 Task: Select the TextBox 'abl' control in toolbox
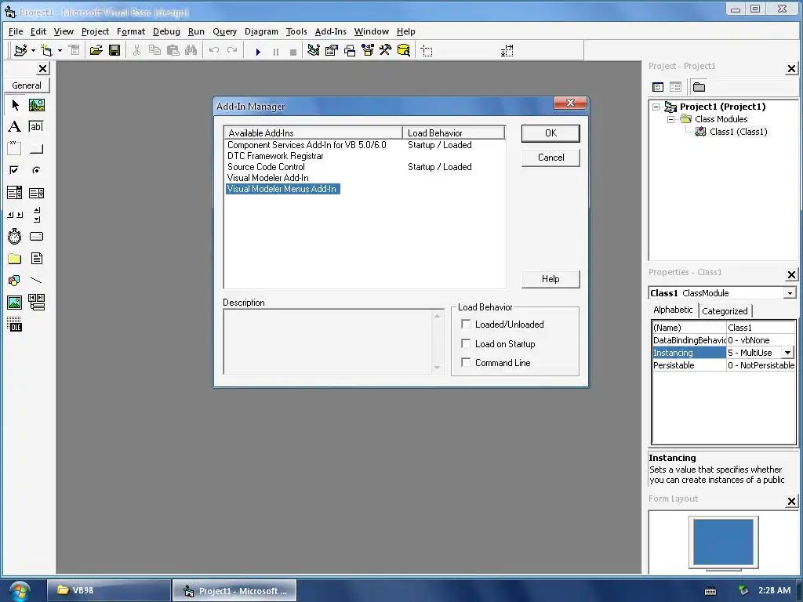pos(36,126)
